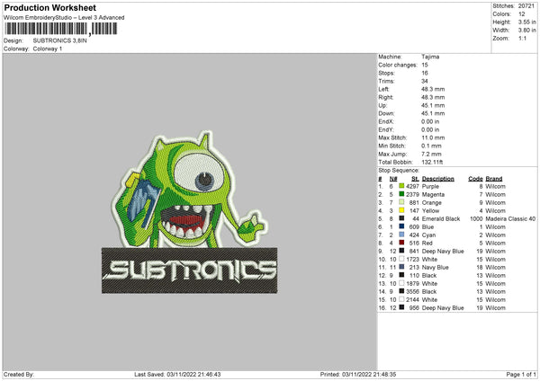Screen dimensions: 540x381
Task: Click the machine name Tajima
Action: pyautogui.click(x=430, y=57)
